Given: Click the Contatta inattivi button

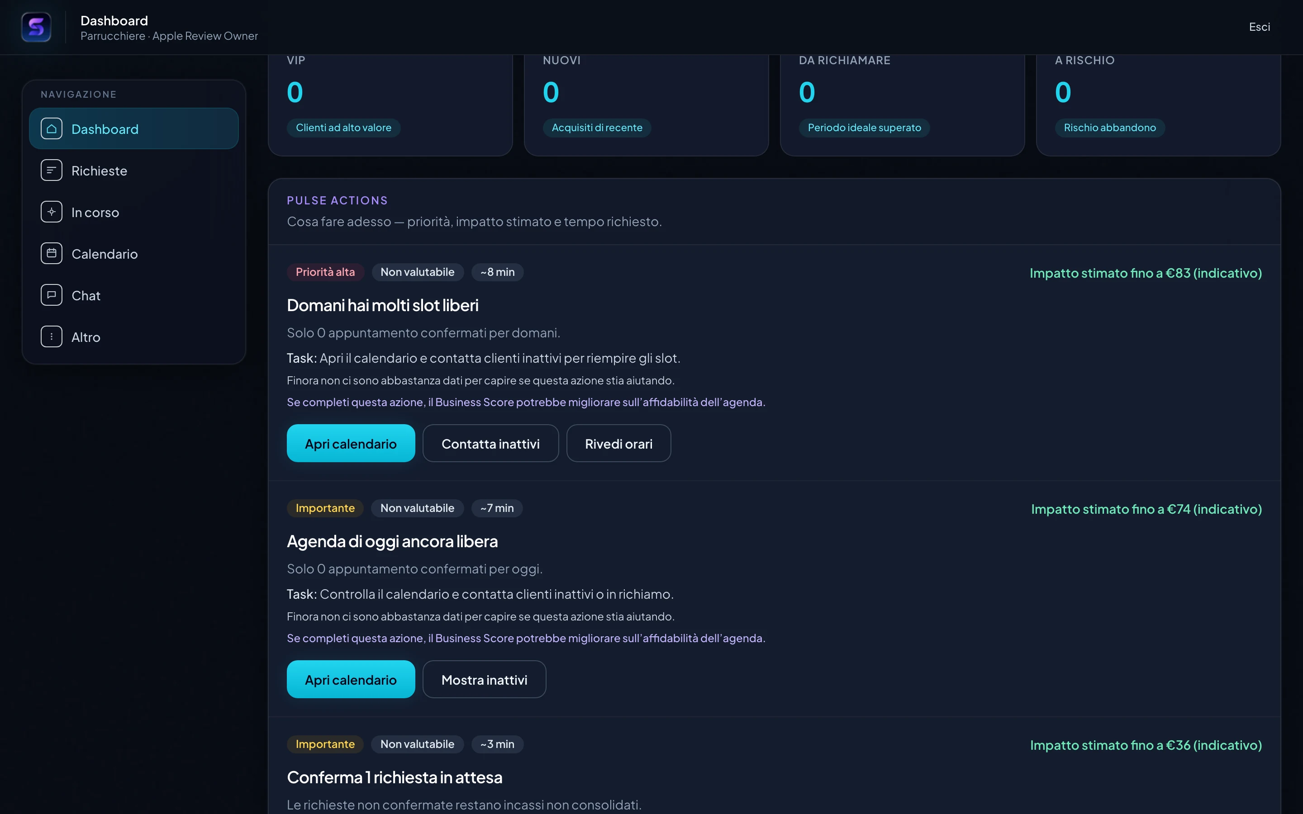Looking at the screenshot, I should [490, 443].
